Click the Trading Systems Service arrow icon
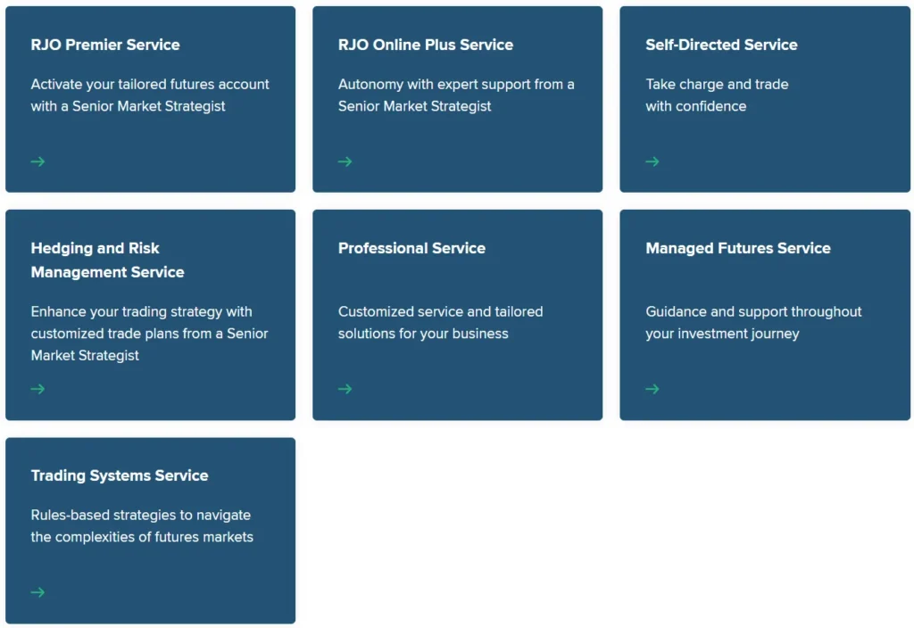 click(37, 592)
